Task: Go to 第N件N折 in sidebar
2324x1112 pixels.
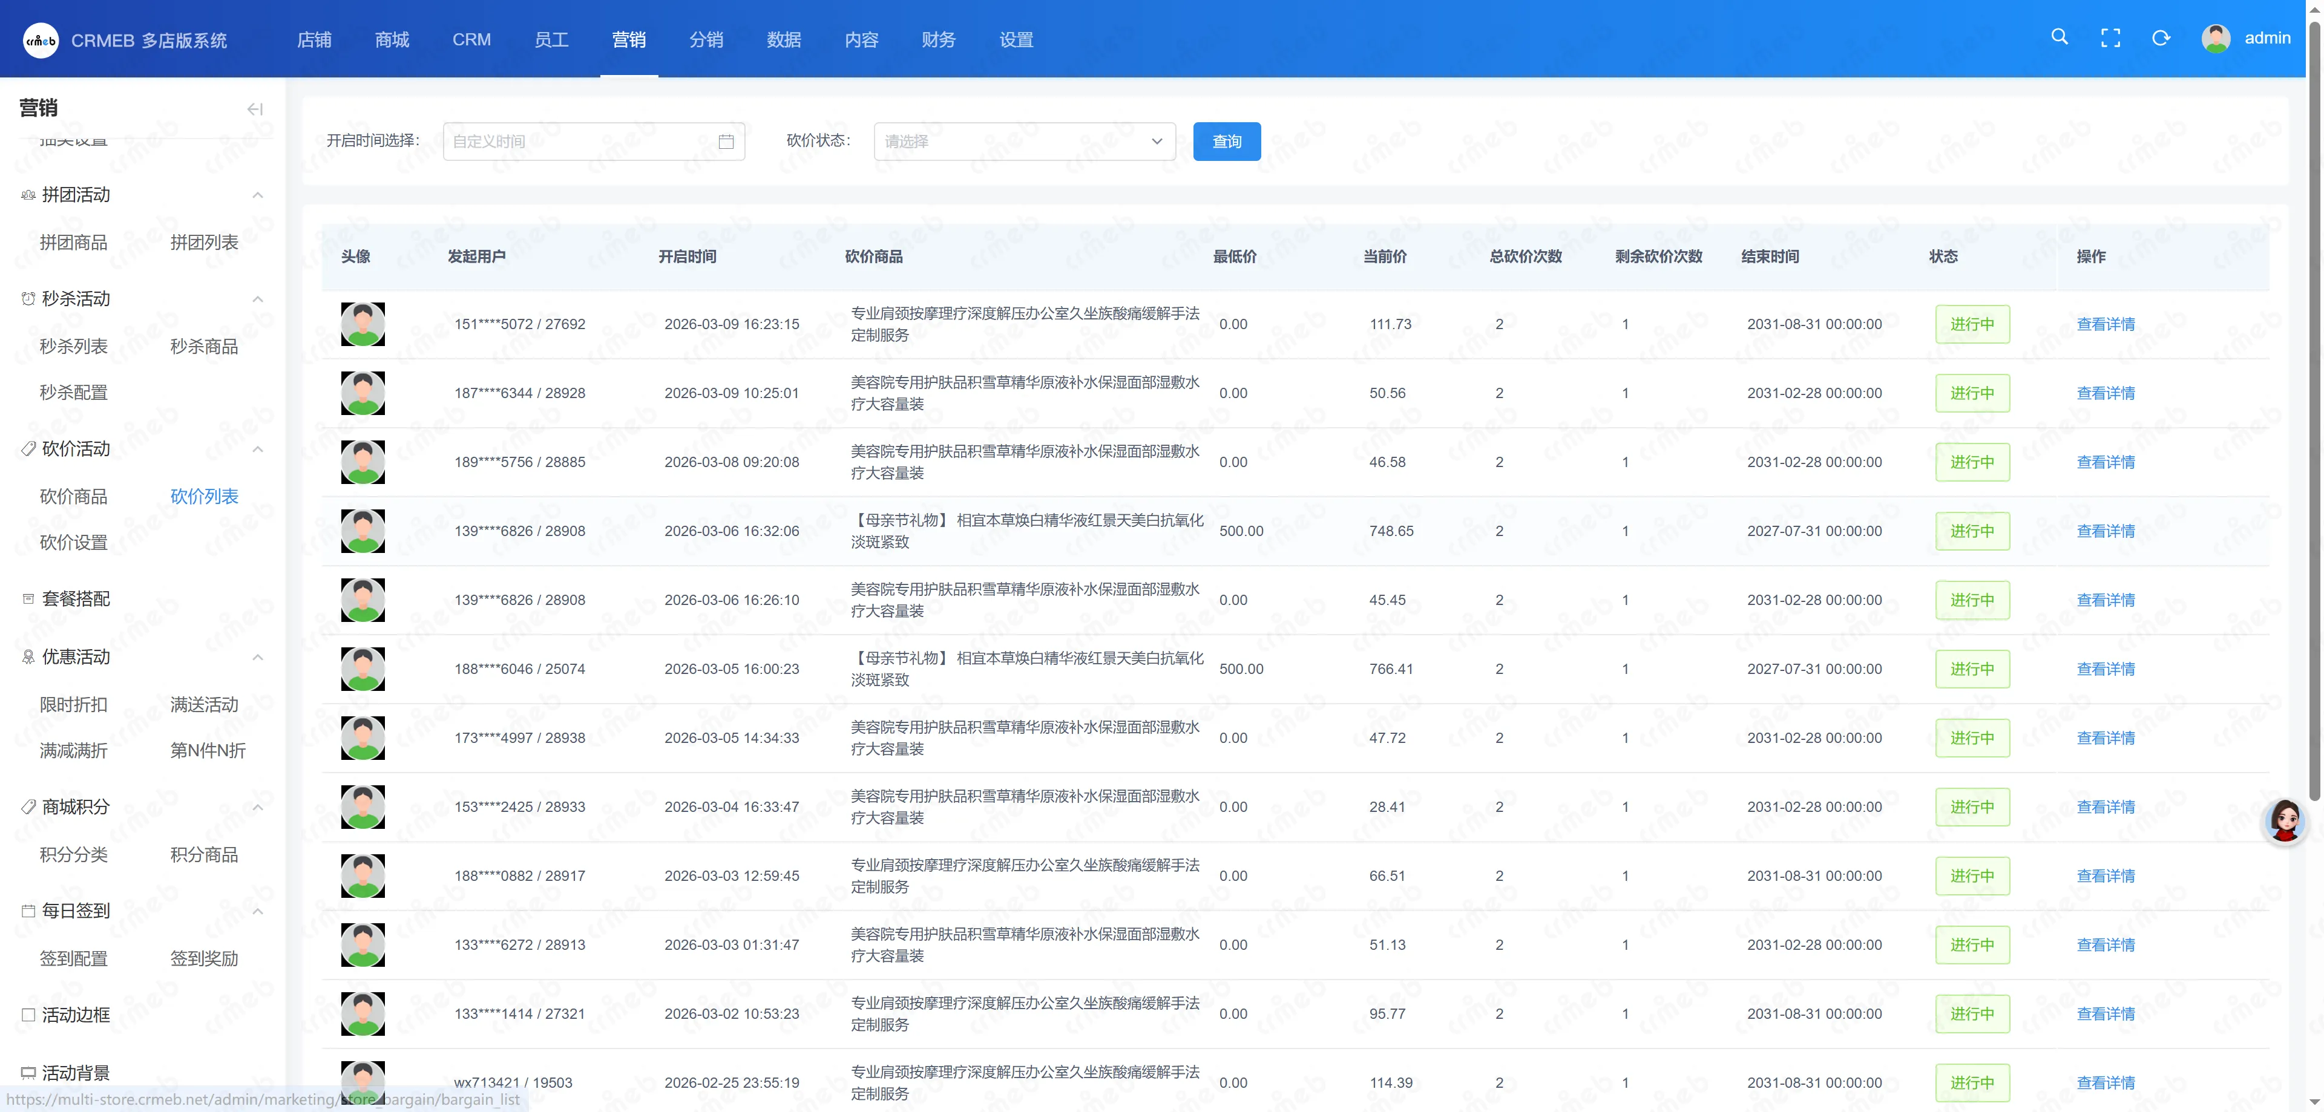Action: coord(208,750)
